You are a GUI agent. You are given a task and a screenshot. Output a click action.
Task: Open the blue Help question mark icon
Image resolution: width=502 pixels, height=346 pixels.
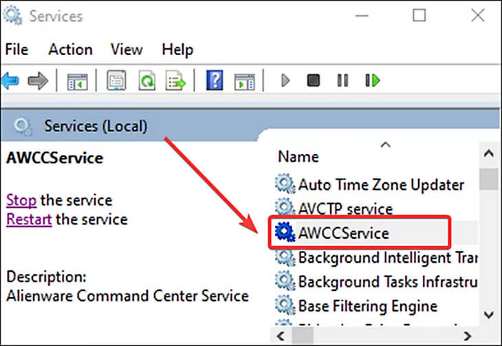(x=215, y=80)
